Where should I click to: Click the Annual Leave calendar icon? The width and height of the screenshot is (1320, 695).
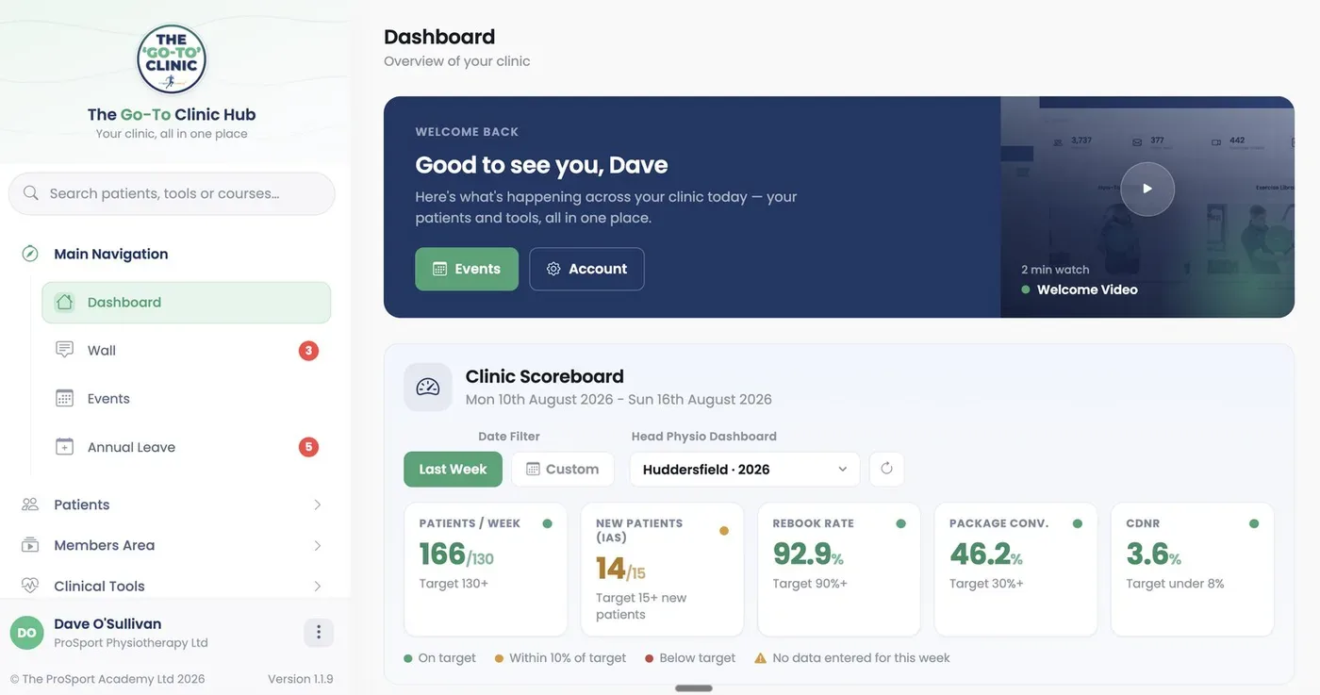pos(64,447)
